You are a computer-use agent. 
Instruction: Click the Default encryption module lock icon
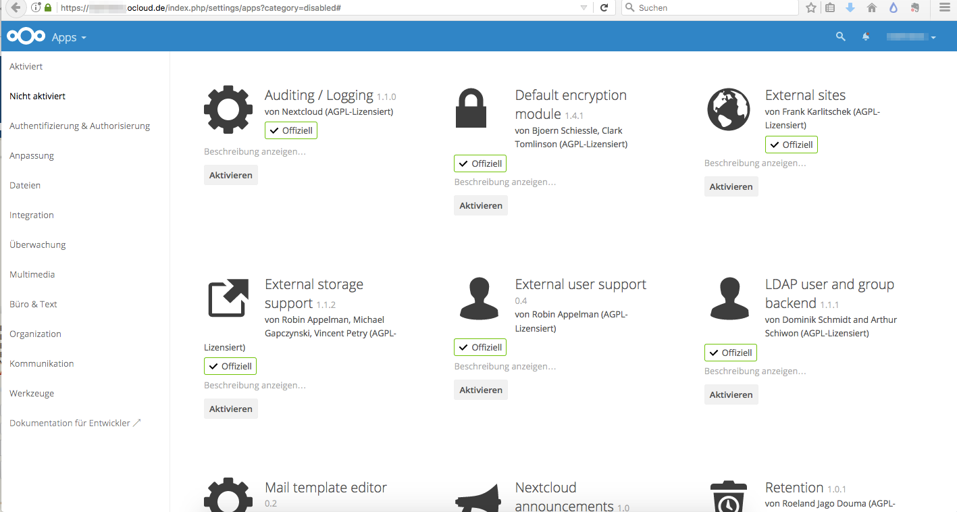tap(471, 108)
